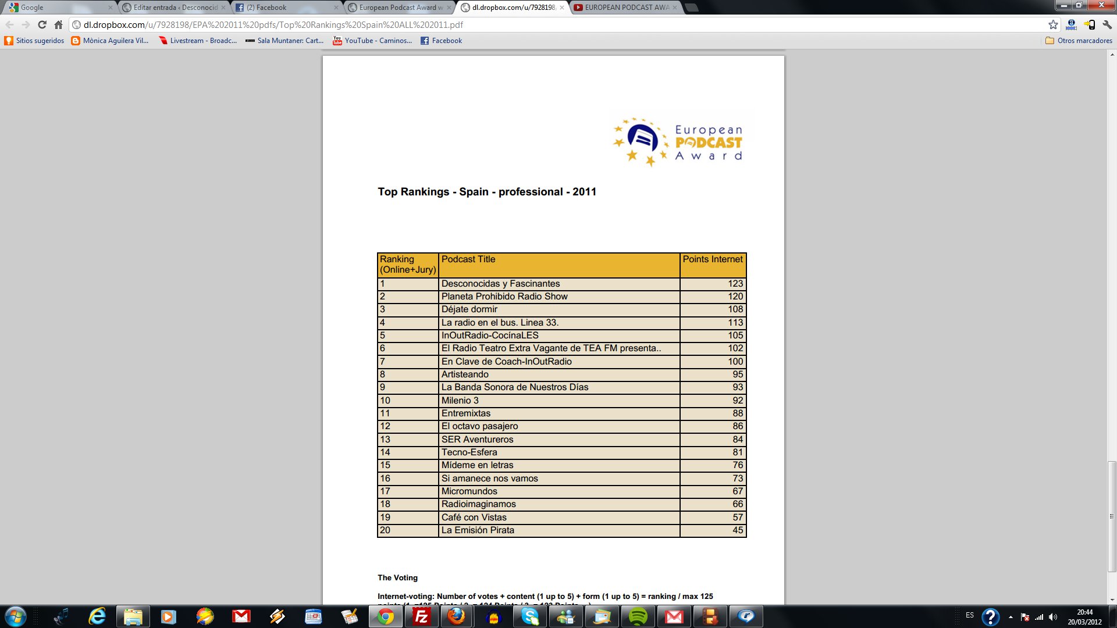
Task: Click the volume speaker icon in tray
Action: click(1052, 617)
